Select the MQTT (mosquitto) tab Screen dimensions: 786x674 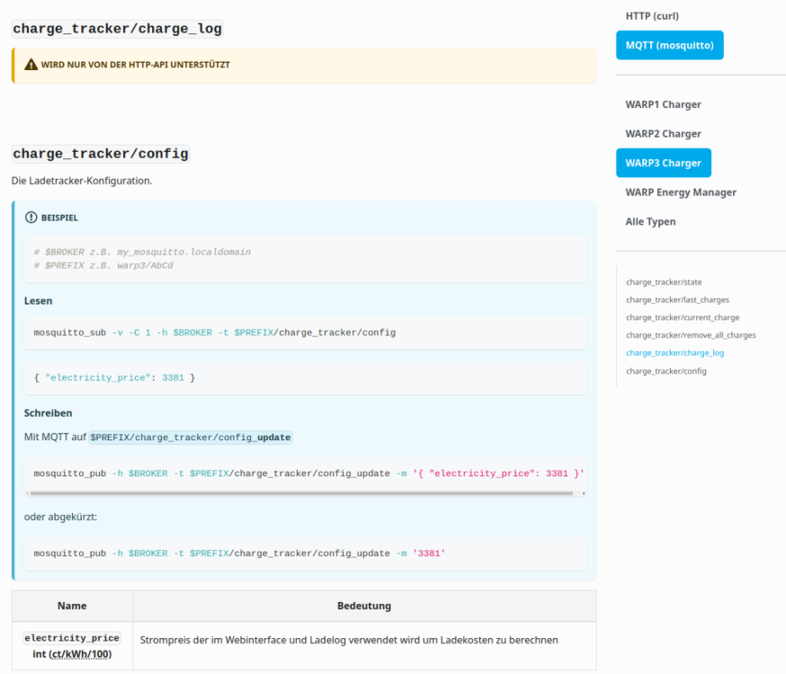point(669,46)
